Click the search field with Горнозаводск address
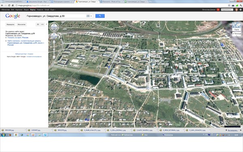This screenshot has width=243, height=152. [56, 16]
